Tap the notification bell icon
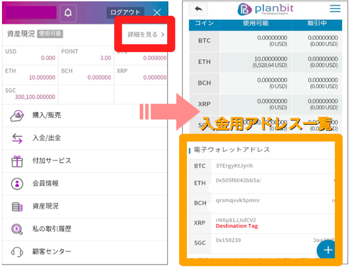Viewport: 350px width, 270px height. point(68,13)
